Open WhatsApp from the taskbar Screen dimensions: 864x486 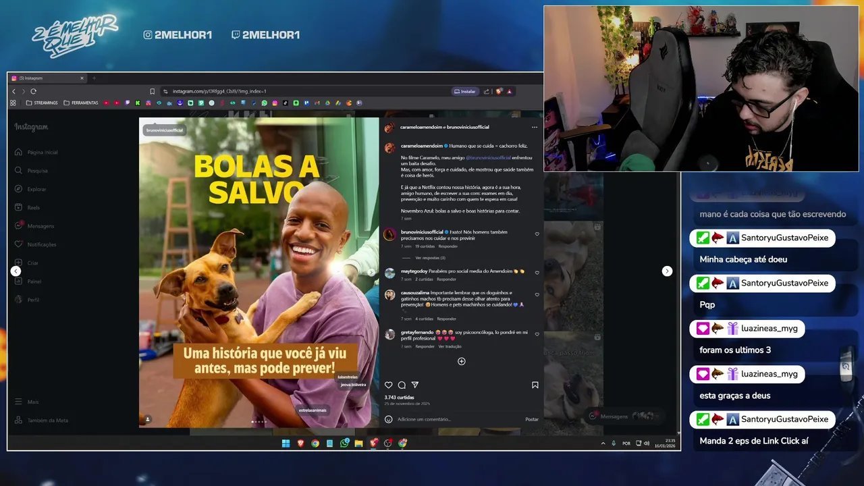tap(344, 443)
